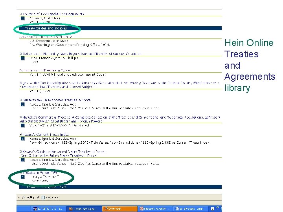The height and width of the screenshot is (212, 283).
Task: Open Treaties of 1778 and Allied Documents link
Action: click(x=53, y=14)
